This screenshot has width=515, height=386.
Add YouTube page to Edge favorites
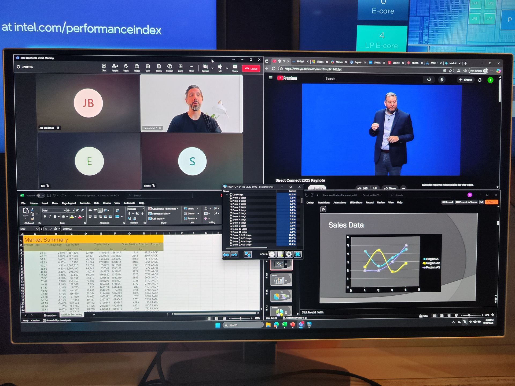point(450,70)
